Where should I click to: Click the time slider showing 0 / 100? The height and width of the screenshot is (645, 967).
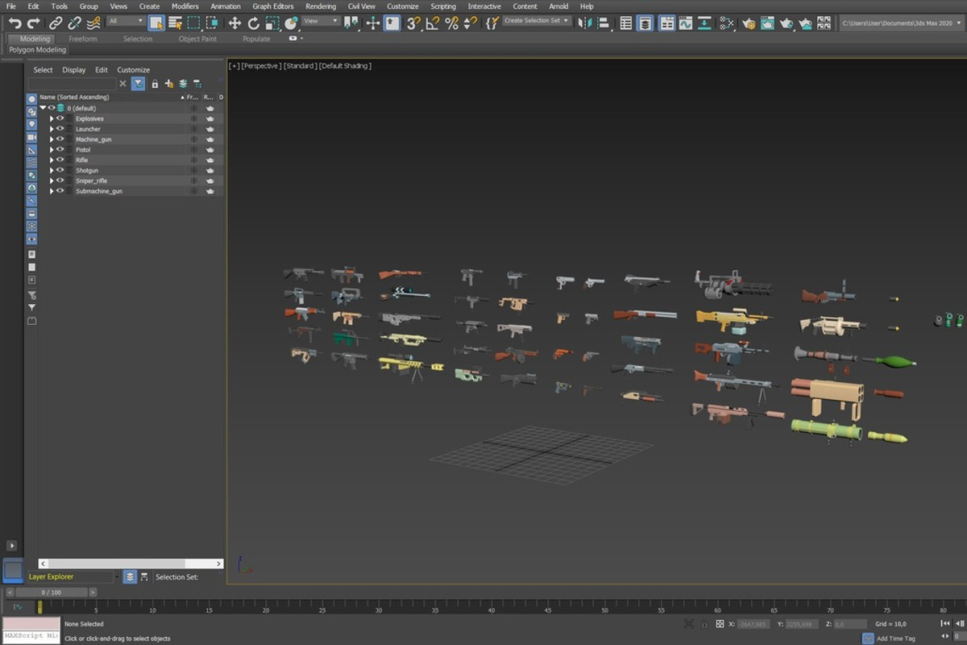51,593
